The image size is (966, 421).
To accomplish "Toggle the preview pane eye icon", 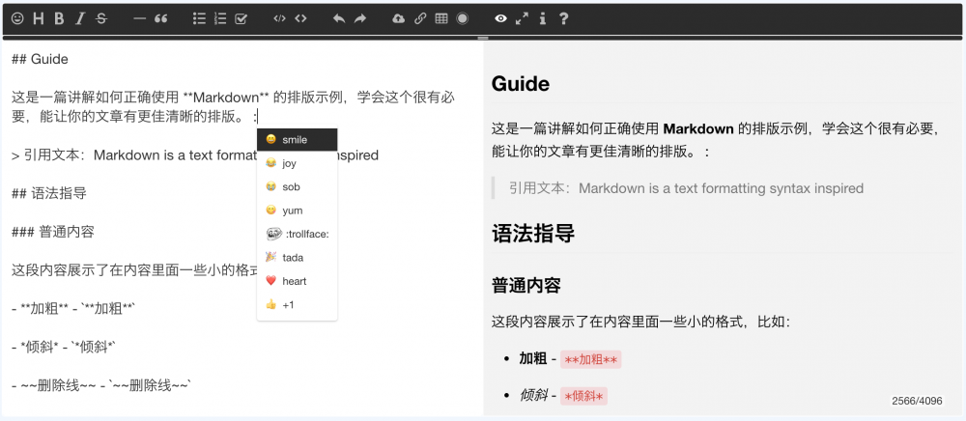I will click(500, 18).
